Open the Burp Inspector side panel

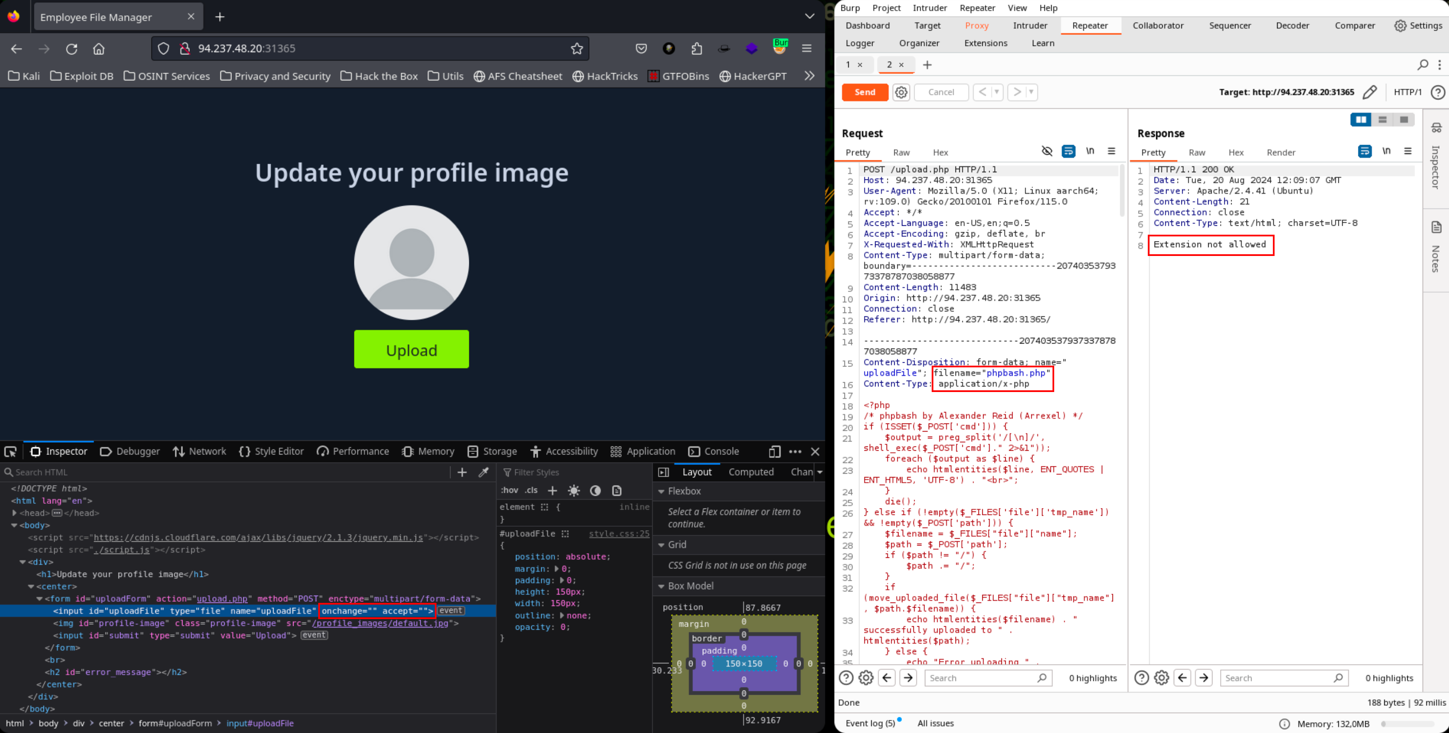[1436, 156]
